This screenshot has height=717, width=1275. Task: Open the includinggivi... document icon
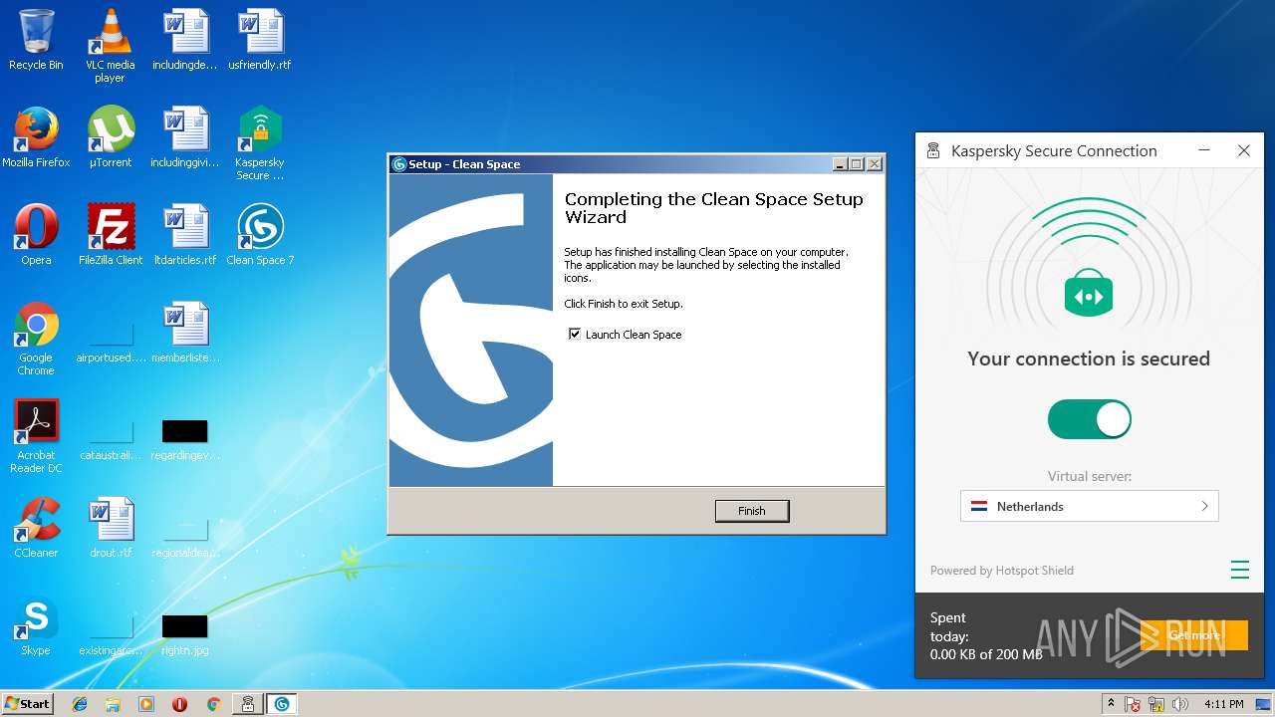tap(185, 137)
